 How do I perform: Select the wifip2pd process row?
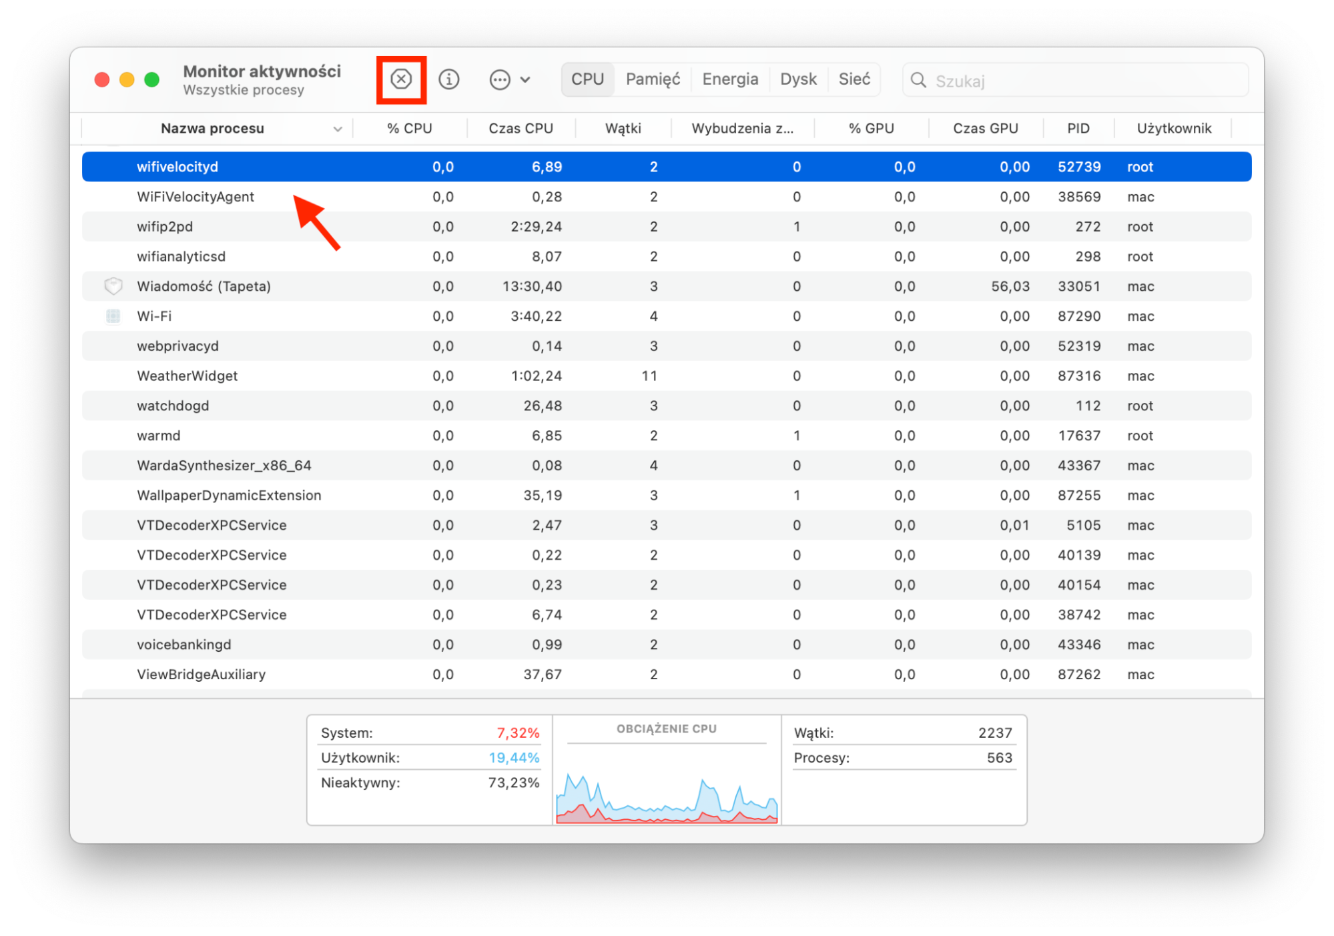(x=666, y=227)
